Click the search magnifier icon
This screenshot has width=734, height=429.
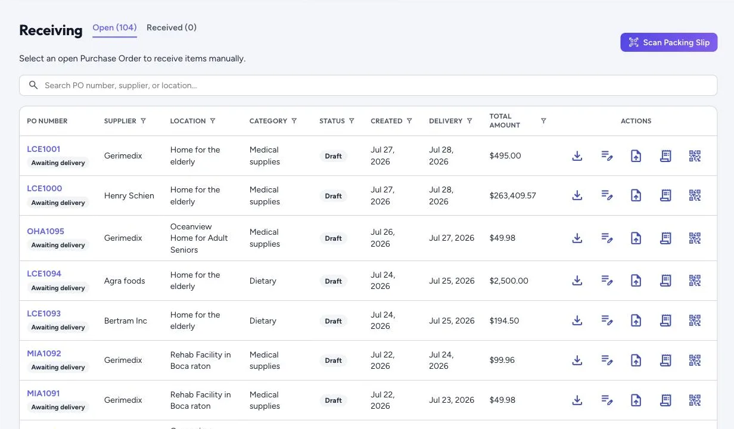[x=34, y=85]
